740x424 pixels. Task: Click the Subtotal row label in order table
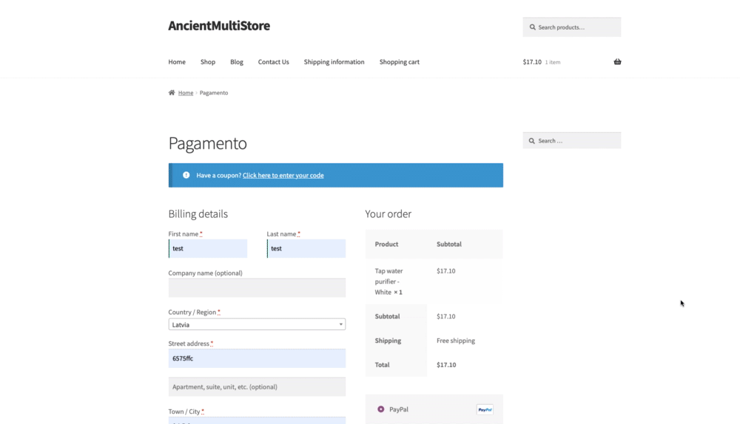coord(388,317)
